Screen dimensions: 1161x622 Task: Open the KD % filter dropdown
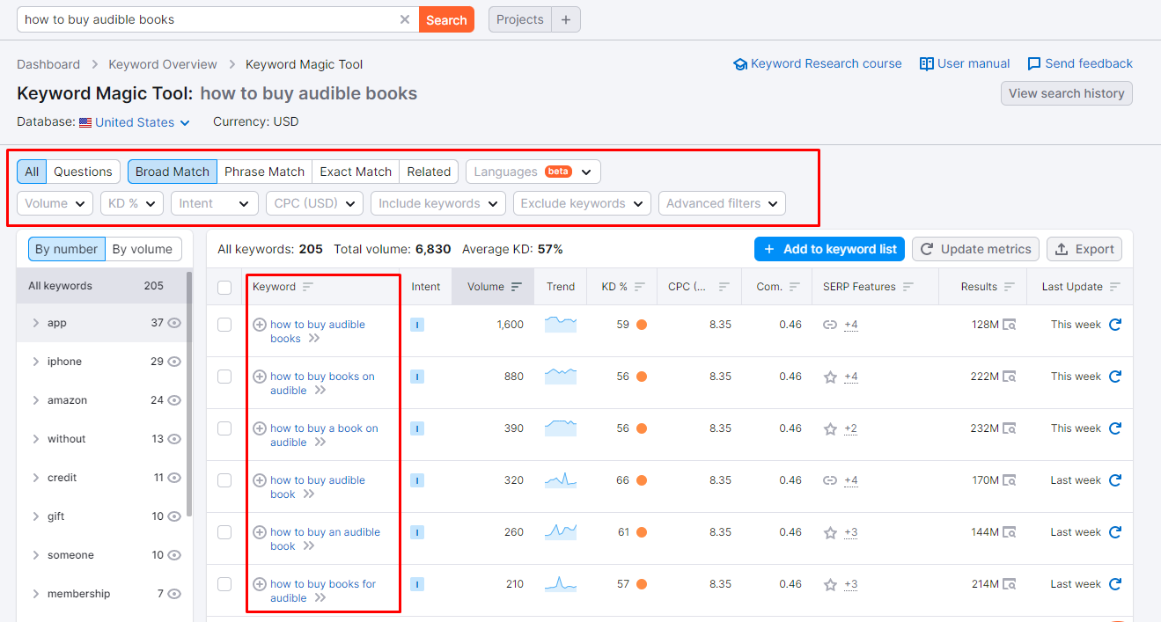(132, 203)
